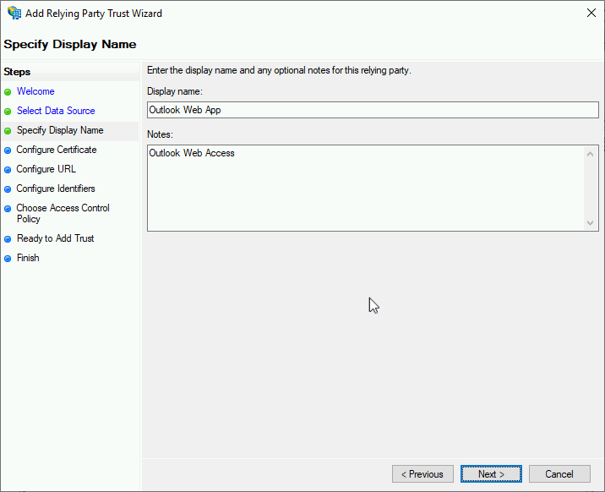Click the blue bullet beside Configure Certificate
Image resolution: width=605 pixels, height=492 pixels.
8,150
